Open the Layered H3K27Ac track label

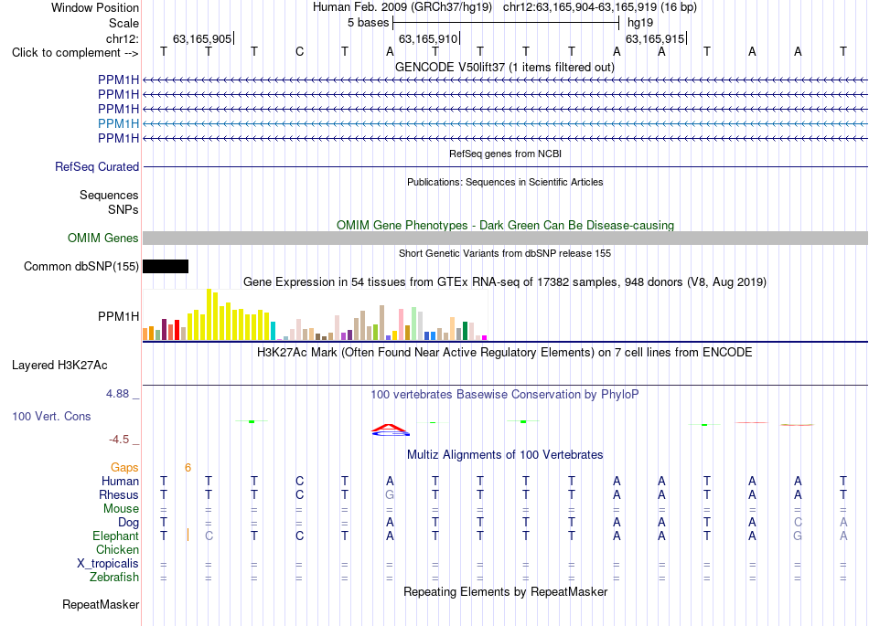coord(59,366)
